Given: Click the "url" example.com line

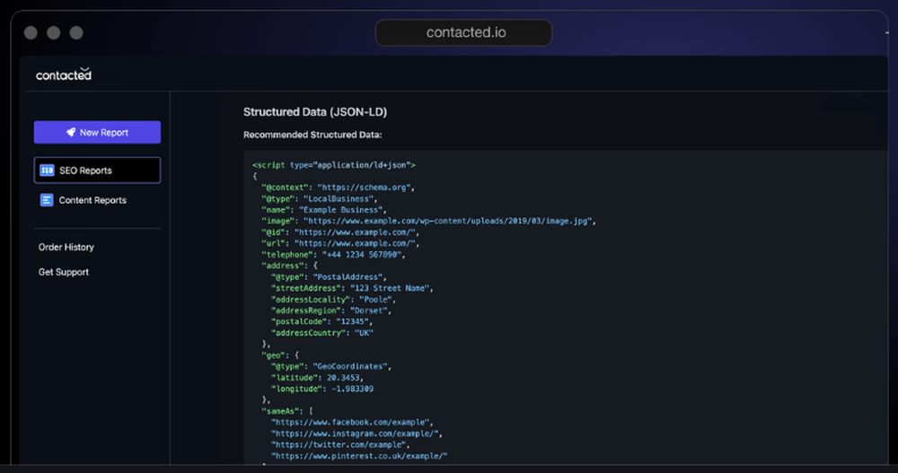Looking at the screenshot, I should click(340, 243).
